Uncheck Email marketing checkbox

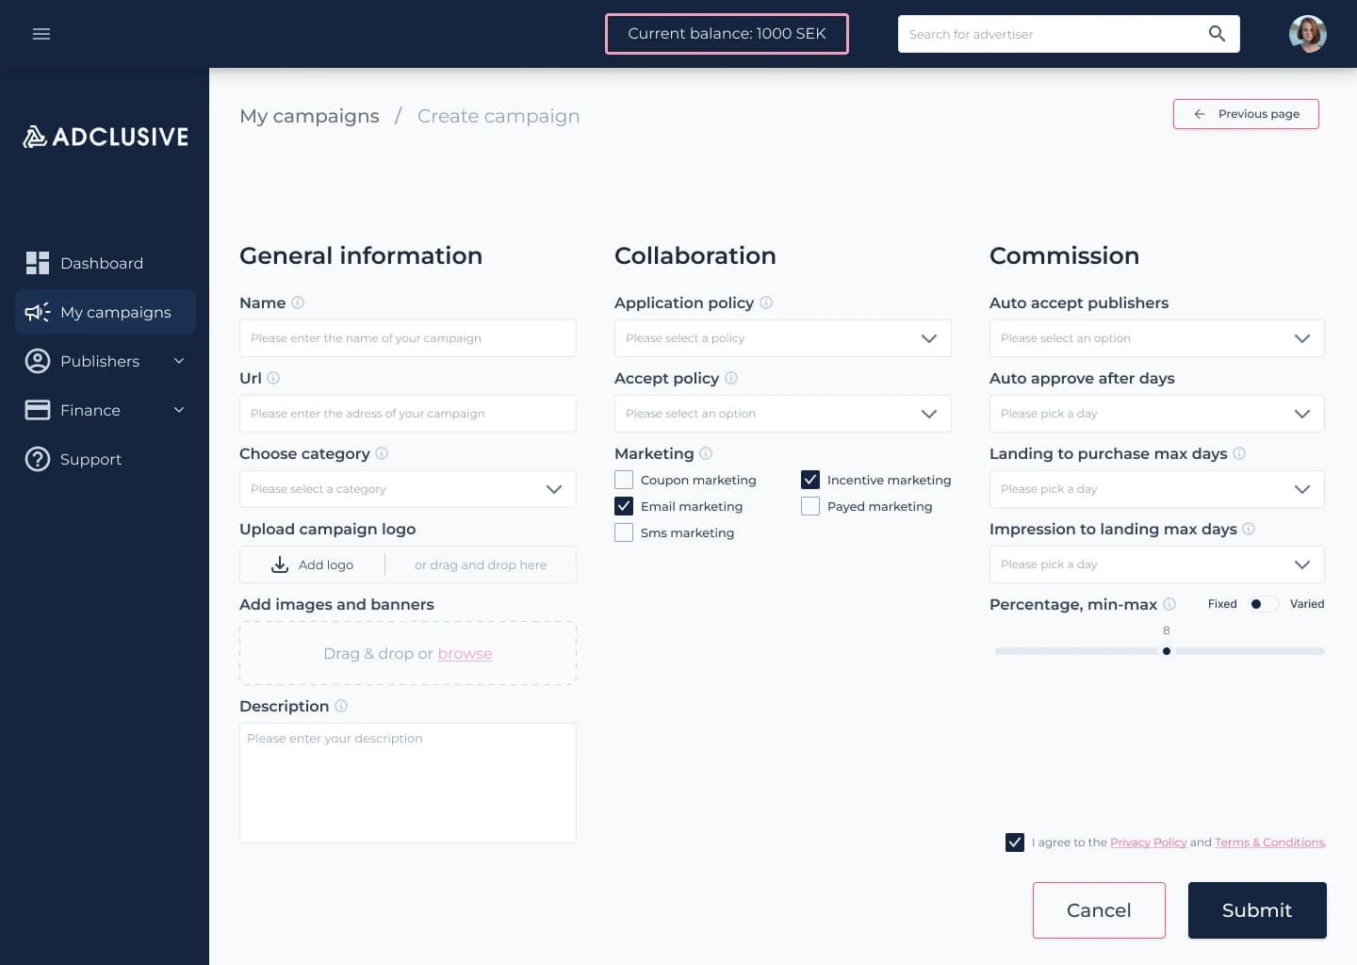[x=624, y=506]
